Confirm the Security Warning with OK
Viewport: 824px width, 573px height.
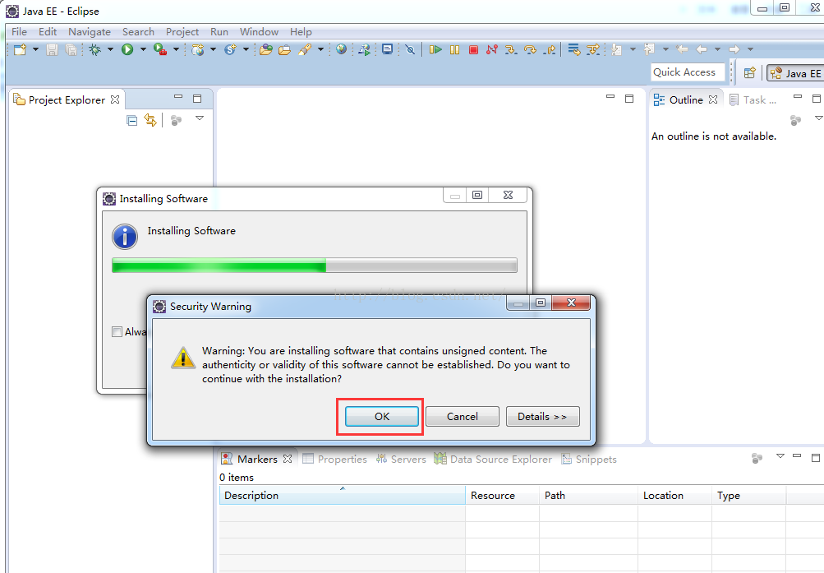[382, 417]
